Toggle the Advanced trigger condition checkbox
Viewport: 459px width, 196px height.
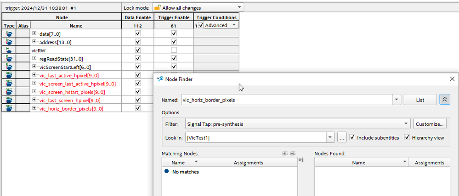pyautogui.click(x=201, y=25)
